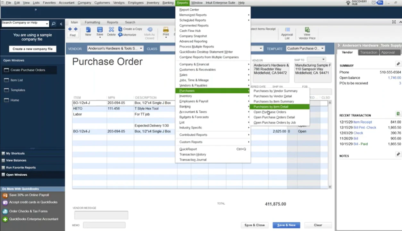Viewport: 402px width, 231px height.
Task: Edit notes with the pencil icon
Action: [398, 154]
